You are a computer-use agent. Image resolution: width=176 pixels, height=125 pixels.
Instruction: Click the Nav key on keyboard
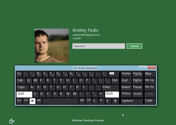pos(150,74)
